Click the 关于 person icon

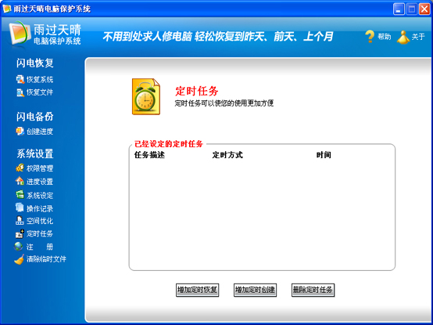[403, 37]
